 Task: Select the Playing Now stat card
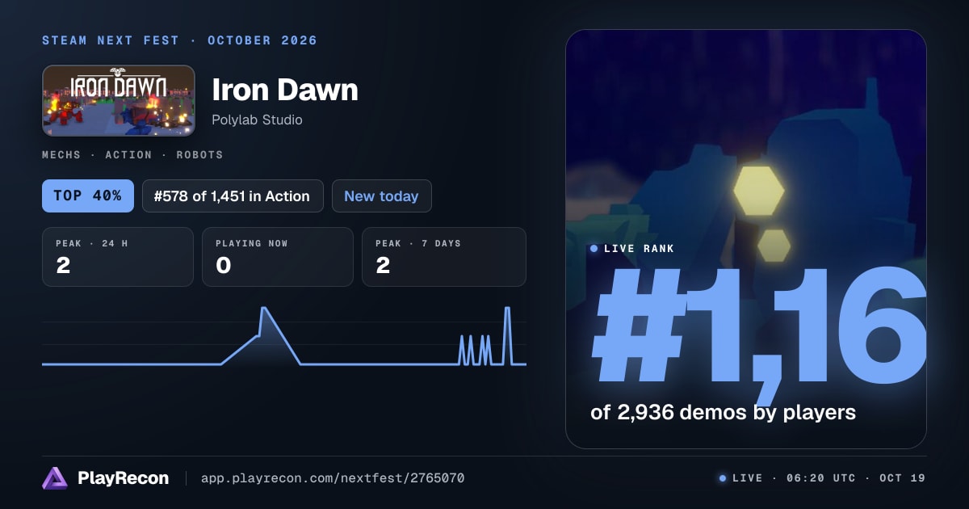[x=278, y=257]
